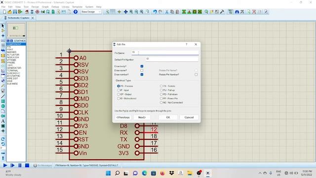Click the blue binoculars Search icon
The image size is (316, 178).
(237, 12)
